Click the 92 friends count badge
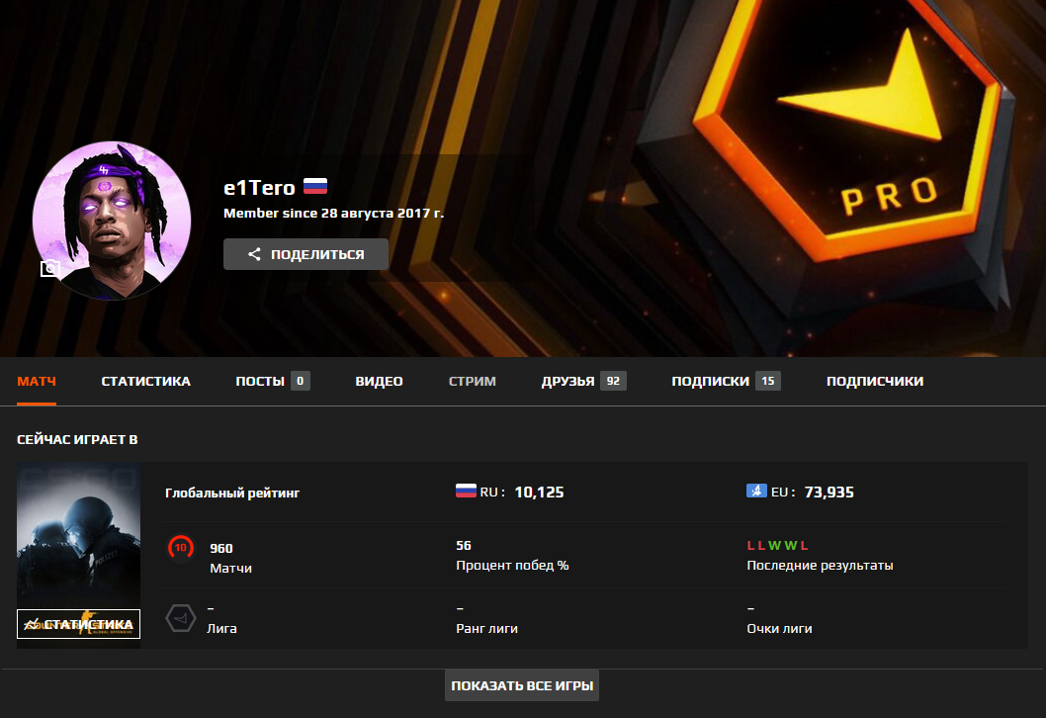 [x=613, y=381]
